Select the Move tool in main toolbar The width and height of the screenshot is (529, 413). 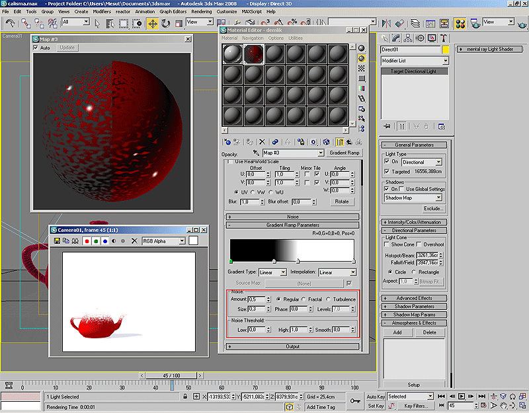(x=153, y=24)
